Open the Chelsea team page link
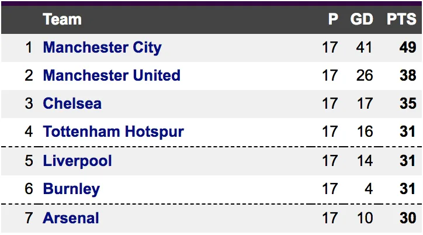The image size is (423, 235). point(72,104)
